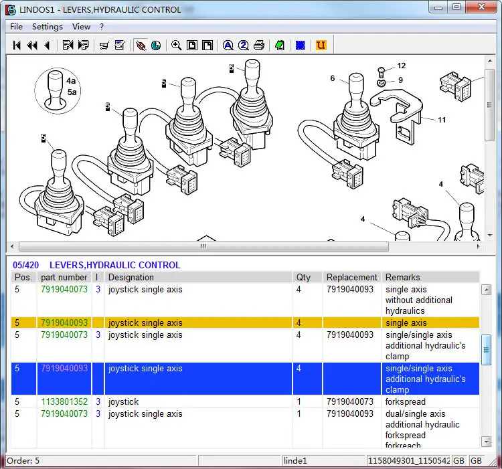The image size is (502, 469).
Task: Click the drawing horizontal scrollbar thumb
Action: 203,246
